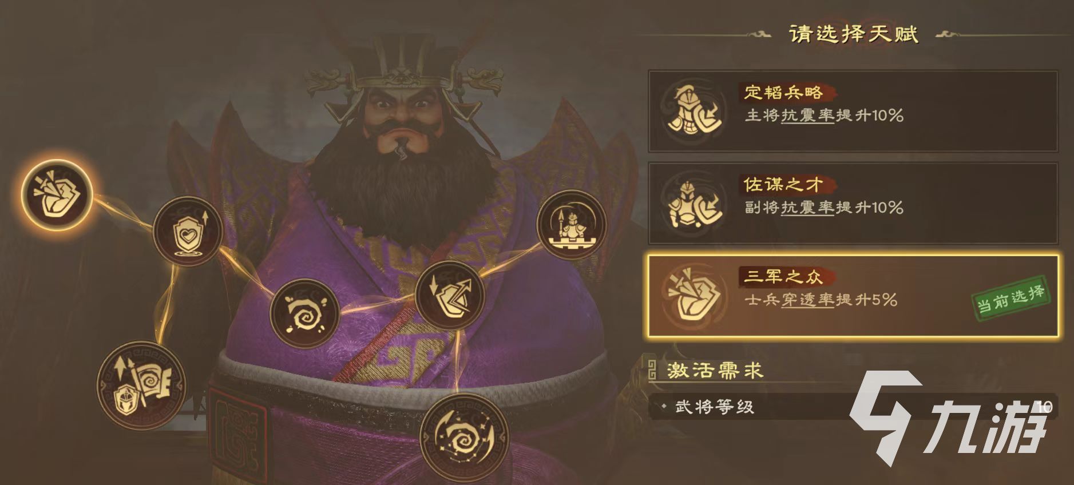Open the shield with arrows talent node
This screenshot has width=1074, height=485.
pyautogui.click(x=450, y=296)
